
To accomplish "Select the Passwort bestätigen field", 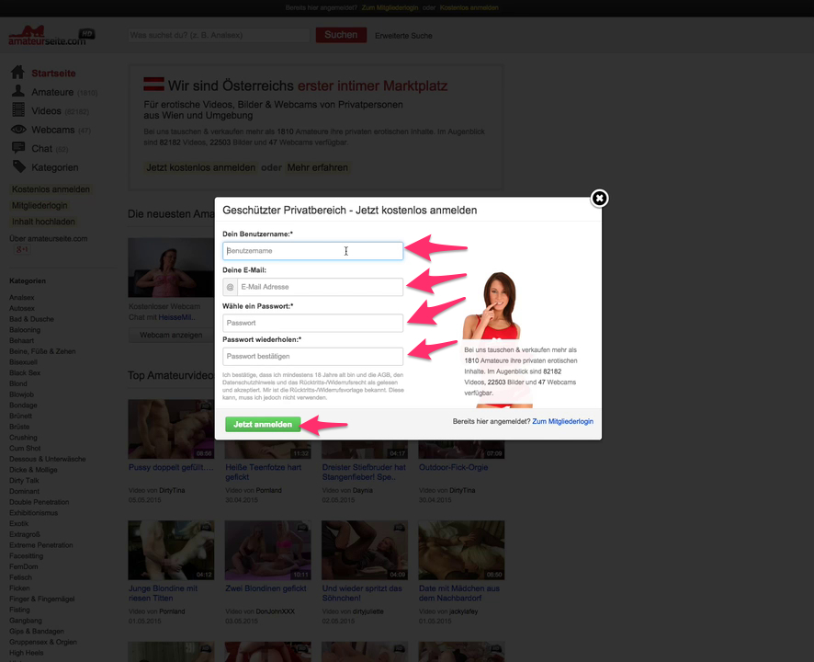I will tap(312, 356).
